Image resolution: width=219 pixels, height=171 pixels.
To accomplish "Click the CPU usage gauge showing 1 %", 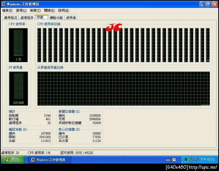I will pyautogui.click(x=18, y=45).
